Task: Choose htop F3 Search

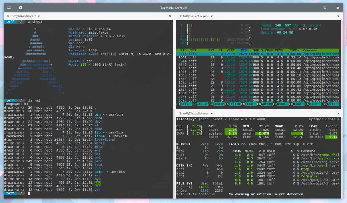Action: [x=216, y=104]
